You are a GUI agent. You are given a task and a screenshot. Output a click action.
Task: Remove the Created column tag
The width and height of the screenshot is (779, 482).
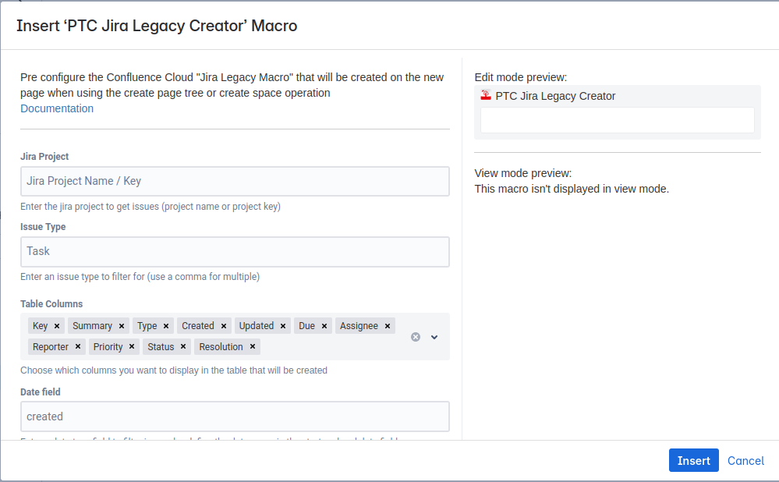224,326
